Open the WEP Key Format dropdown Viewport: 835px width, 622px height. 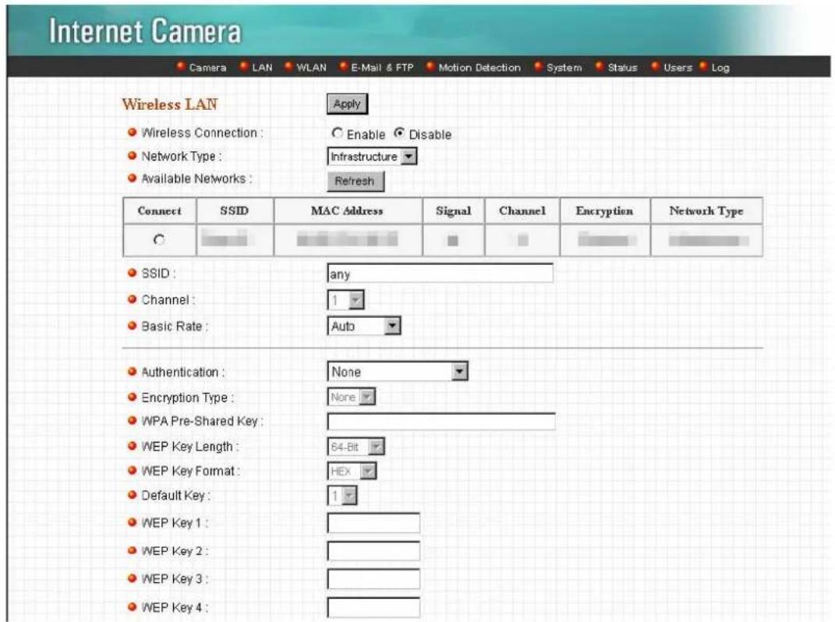coord(352,472)
